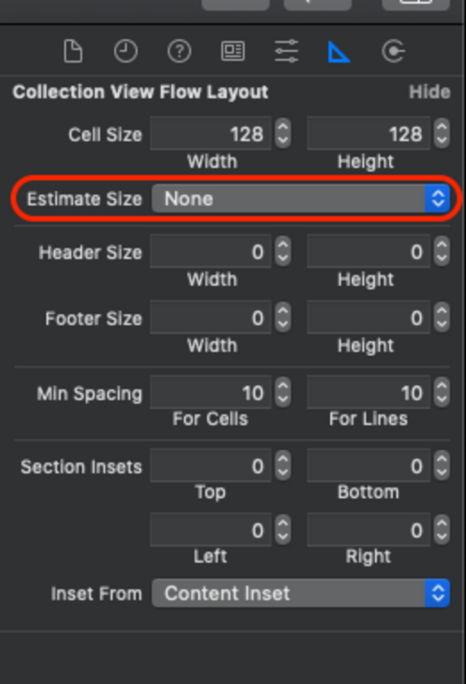The width and height of the screenshot is (466, 684).
Task: Hide the Collection View Flow Layout section
Action: 429,92
